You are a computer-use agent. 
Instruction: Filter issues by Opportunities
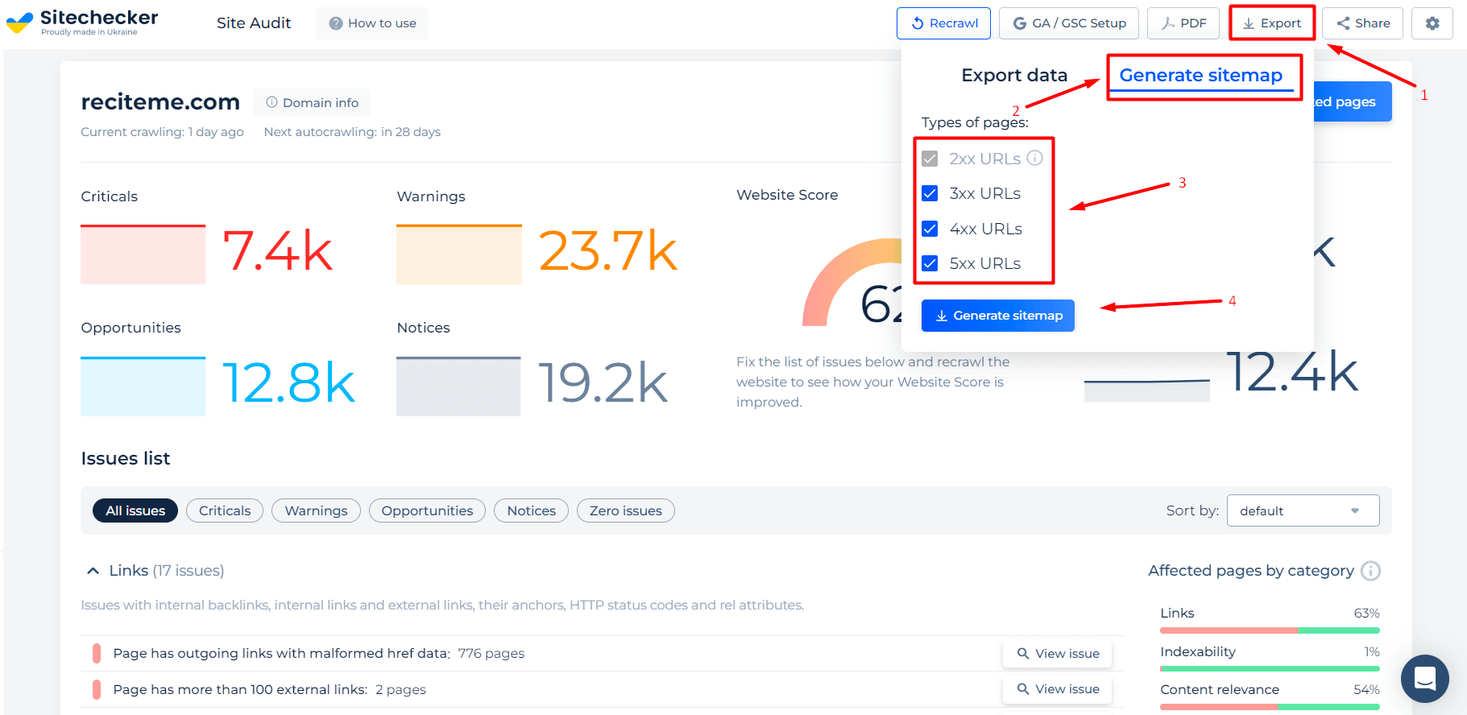point(427,510)
